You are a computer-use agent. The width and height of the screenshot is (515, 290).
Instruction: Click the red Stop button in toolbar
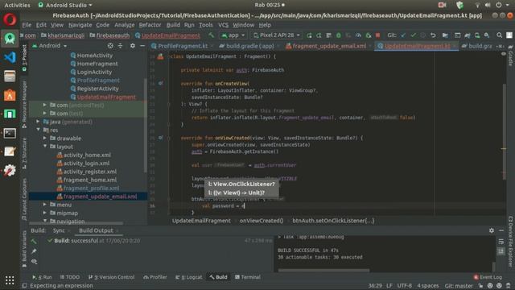pos(377,35)
